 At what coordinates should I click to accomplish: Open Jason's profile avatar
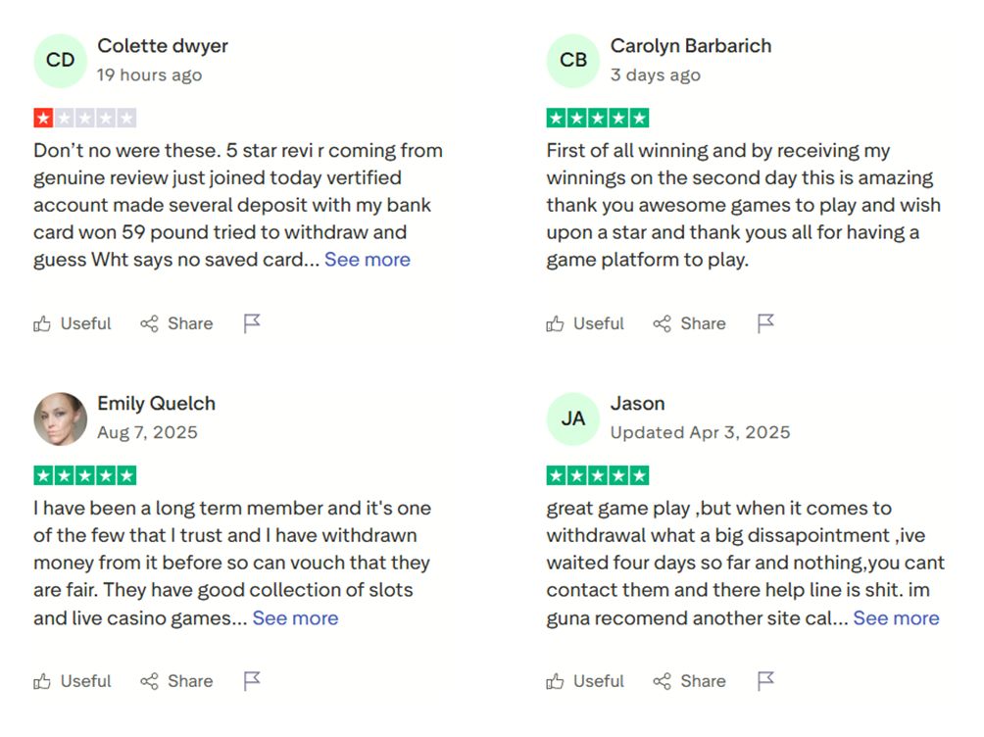click(573, 418)
